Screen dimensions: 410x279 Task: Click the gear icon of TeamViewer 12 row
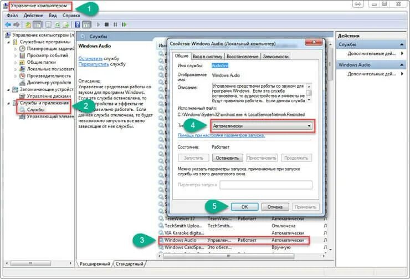tap(161, 219)
